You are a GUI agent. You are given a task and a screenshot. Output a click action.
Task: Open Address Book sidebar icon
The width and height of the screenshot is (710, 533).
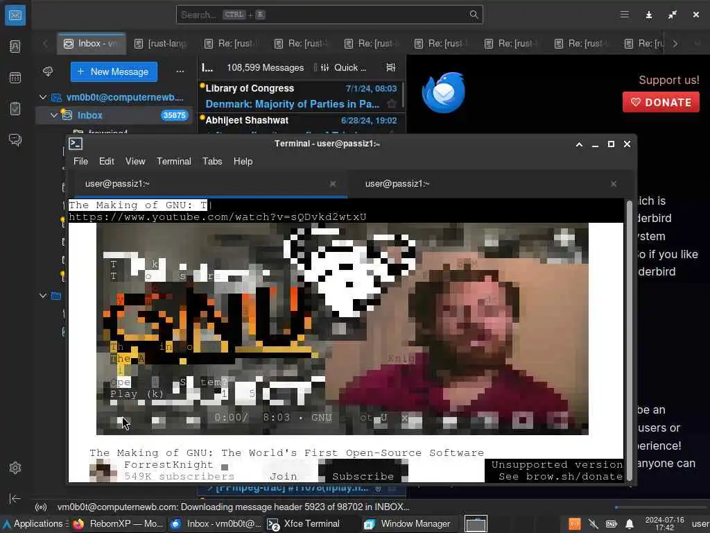pos(15,46)
